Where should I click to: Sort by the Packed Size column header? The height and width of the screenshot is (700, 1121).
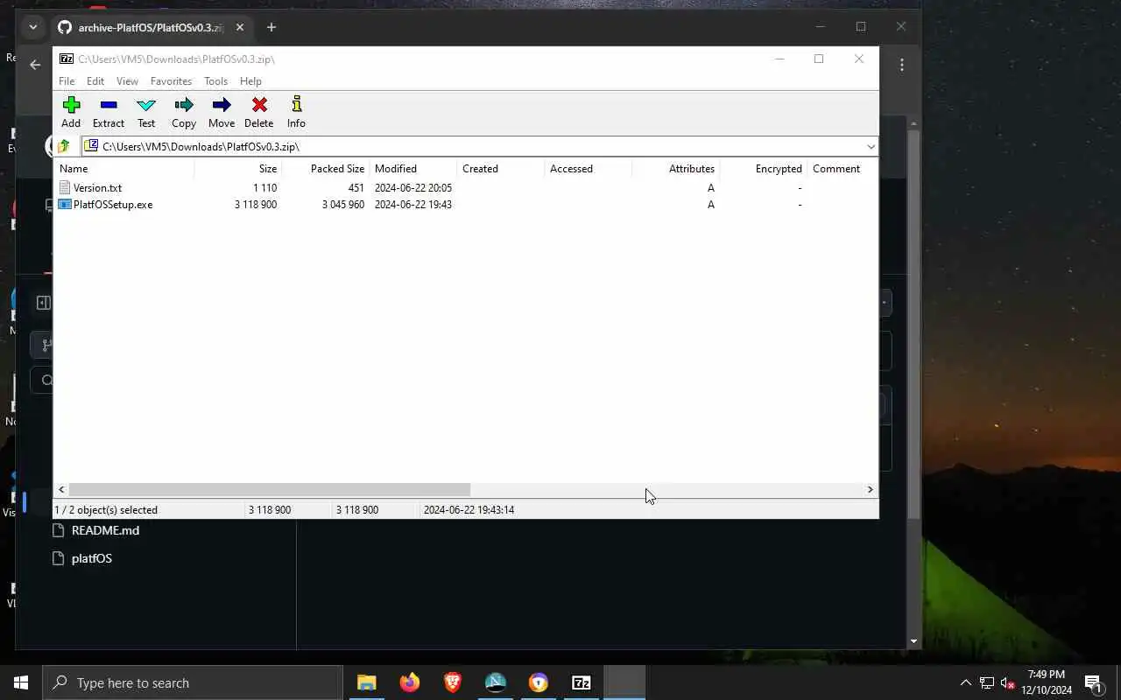[325, 169]
